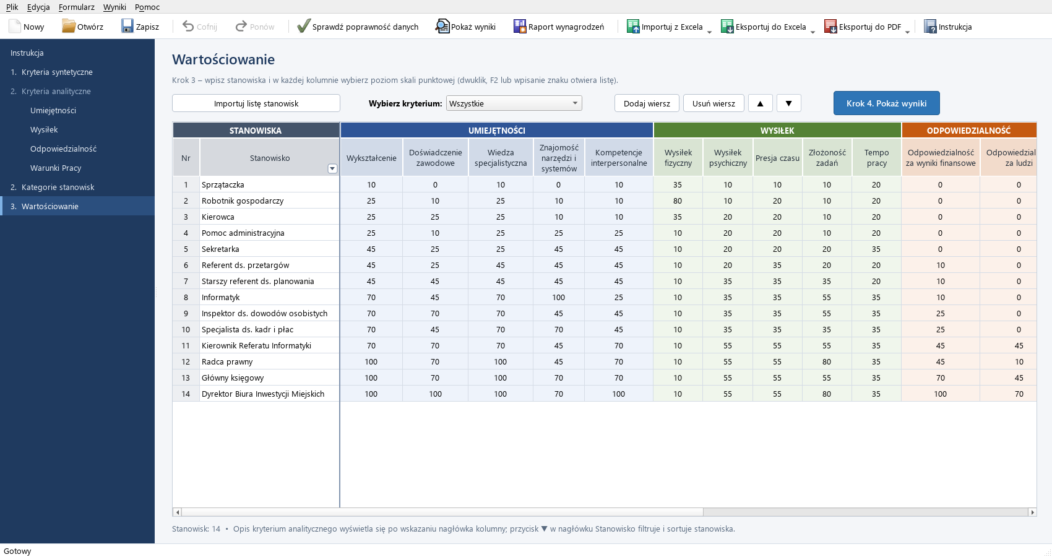
Task: Open Umiejętności sidebar subsection
Action: tap(77, 110)
